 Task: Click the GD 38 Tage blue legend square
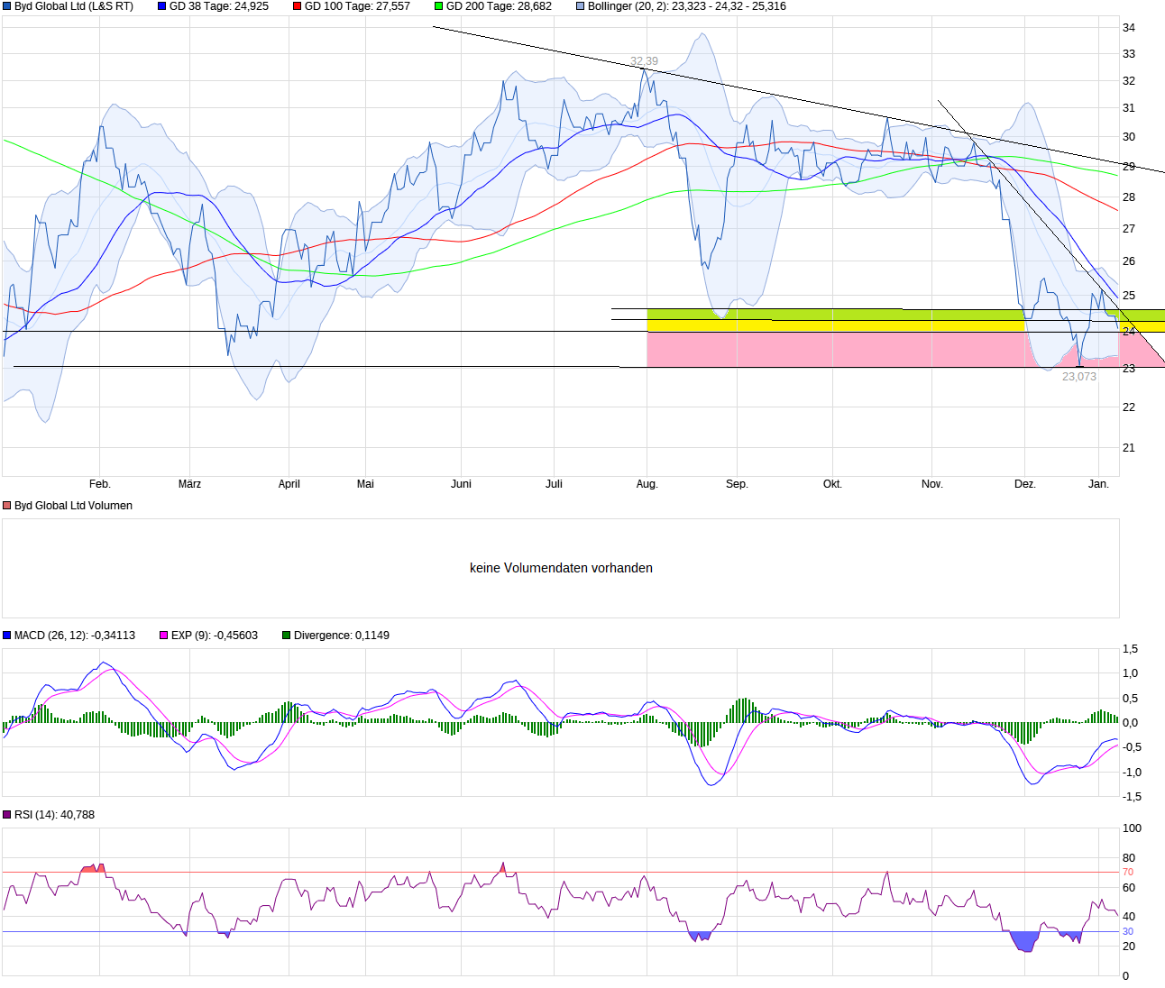click(162, 6)
